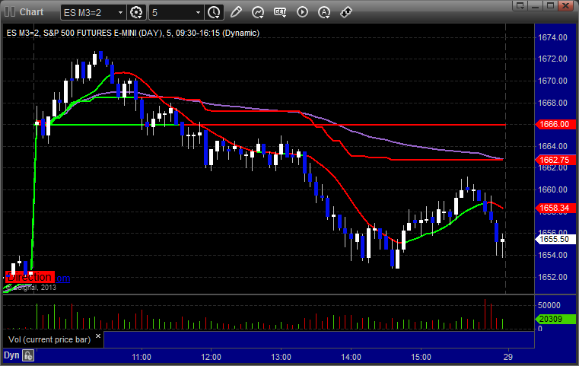The image size is (579, 366).
Task: Click the 50000 volume axis label
Action: pos(549,305)
